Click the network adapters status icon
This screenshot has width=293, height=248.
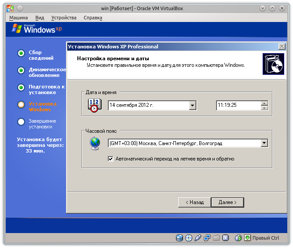(x=207, y=238)
